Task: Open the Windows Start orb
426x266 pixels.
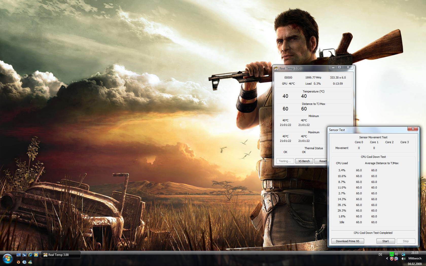Action: 7,258
